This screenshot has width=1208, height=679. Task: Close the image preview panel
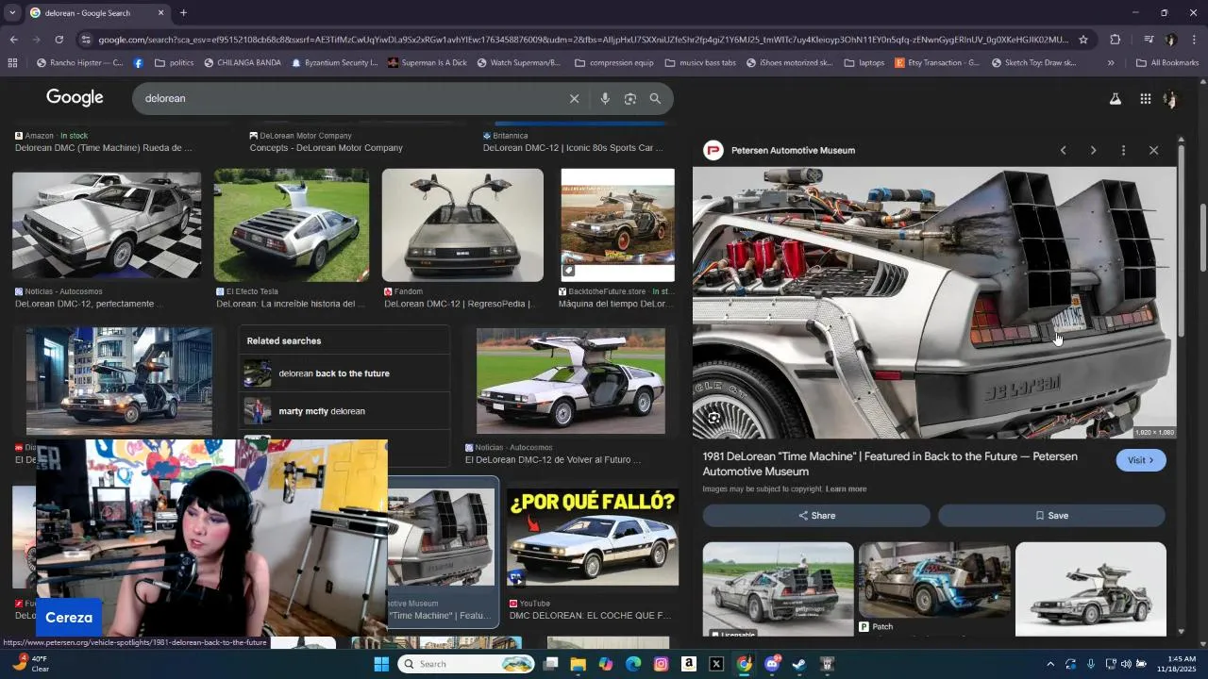click(x=1153, y=150)
